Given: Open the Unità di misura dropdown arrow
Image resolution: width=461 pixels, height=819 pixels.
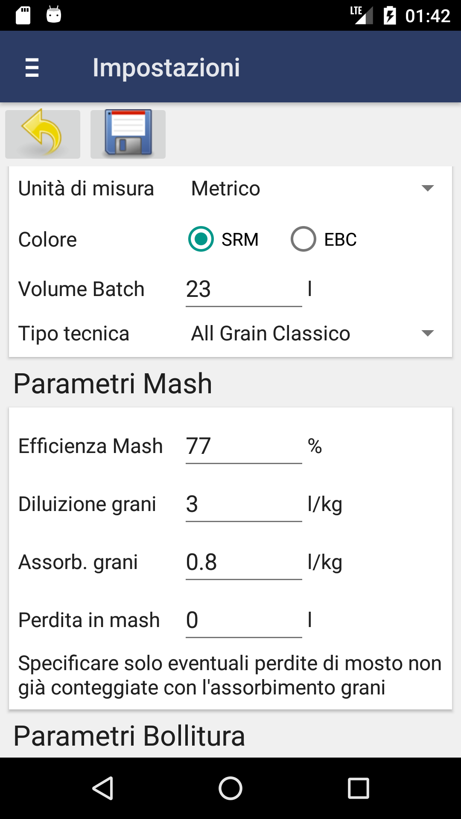Looking at the screenshot, I should pyautogui.click(x=427, y=188).
